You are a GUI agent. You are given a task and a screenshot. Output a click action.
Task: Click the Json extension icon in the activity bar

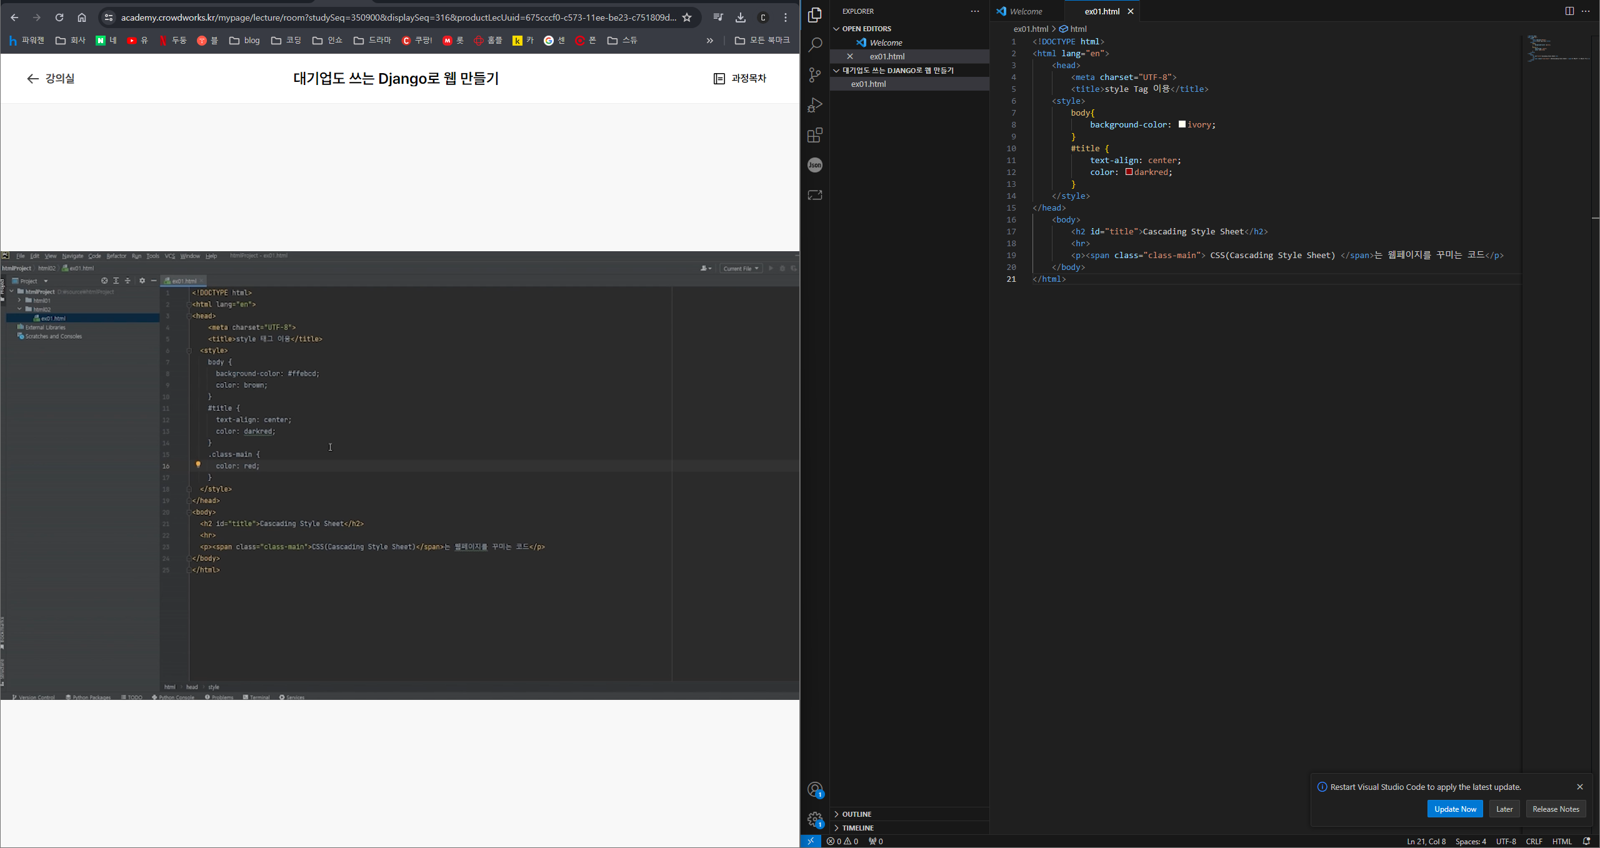(815, 165)
